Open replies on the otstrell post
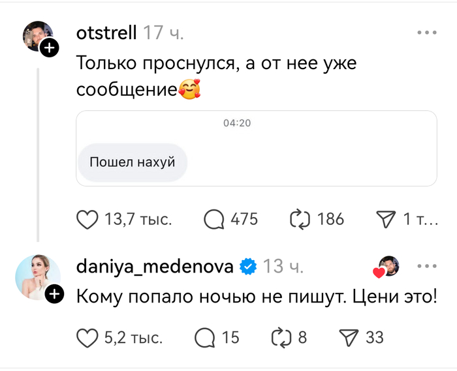The image size is (457, 371). [215, 219]
